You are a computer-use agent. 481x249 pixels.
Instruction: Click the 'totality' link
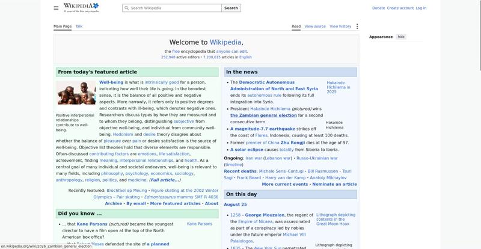287,150
